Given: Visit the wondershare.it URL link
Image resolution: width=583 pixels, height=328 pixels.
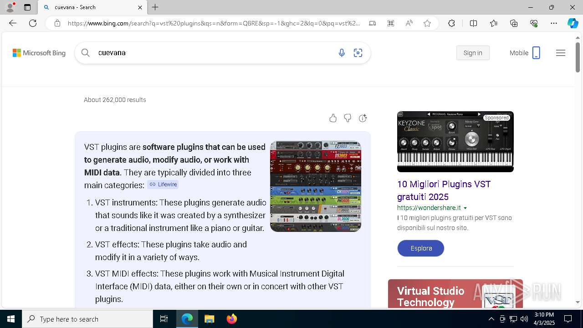Looking at the screenshot, I should click(429, 208).
